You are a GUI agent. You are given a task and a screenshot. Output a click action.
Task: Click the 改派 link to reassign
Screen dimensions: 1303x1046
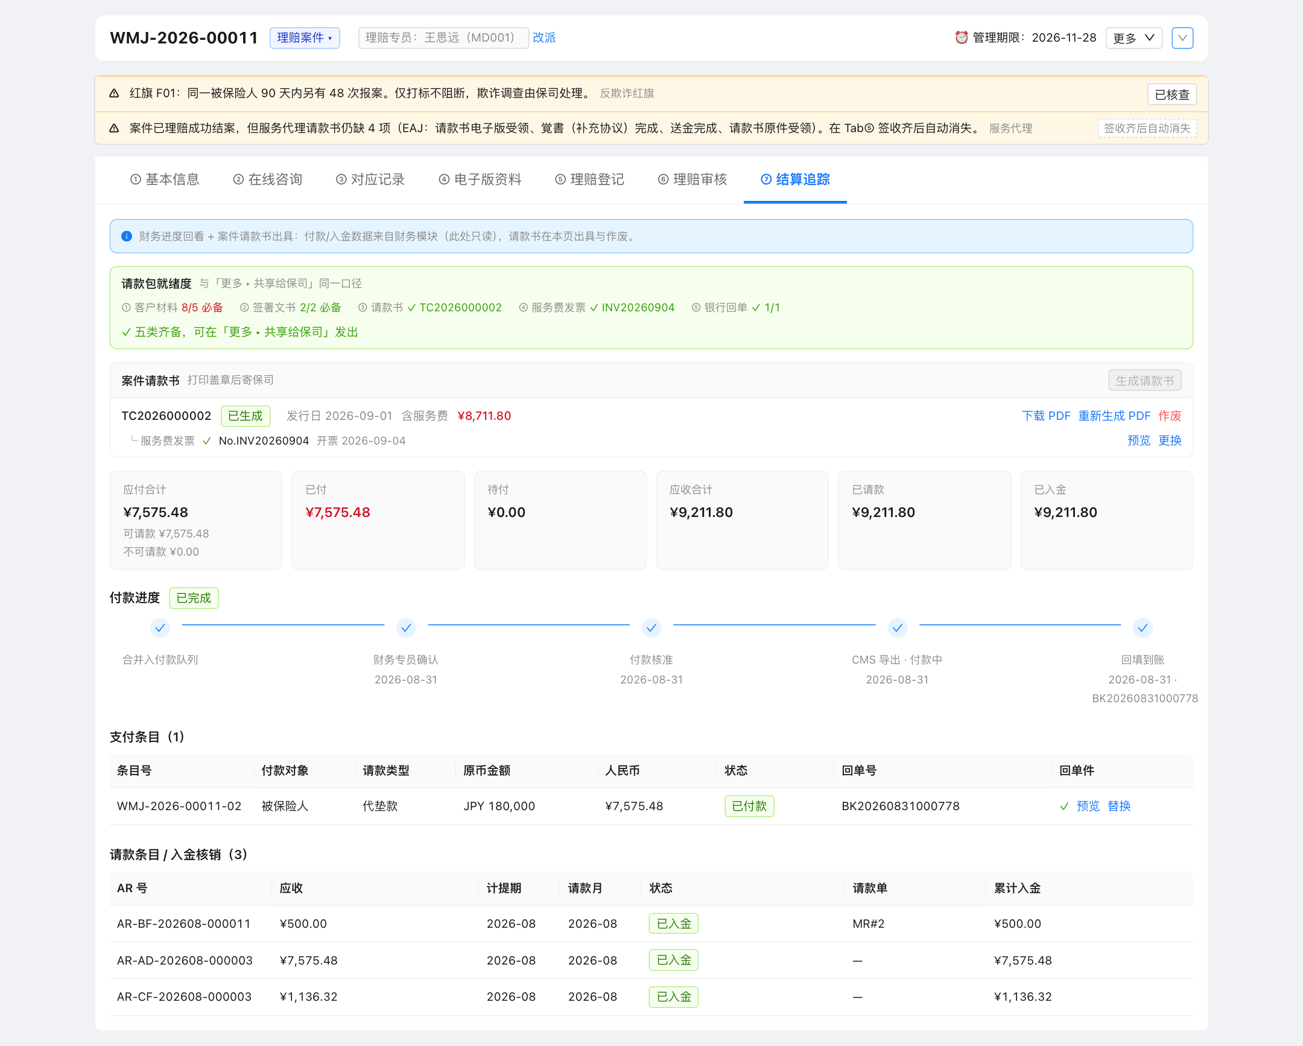pyautogui.click(x=544, y=37)
